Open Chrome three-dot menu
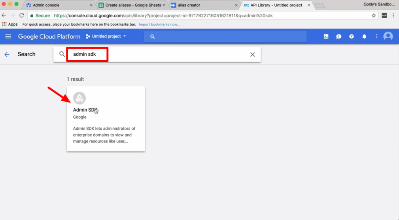399x220 pixels. [x=393, y=15]
